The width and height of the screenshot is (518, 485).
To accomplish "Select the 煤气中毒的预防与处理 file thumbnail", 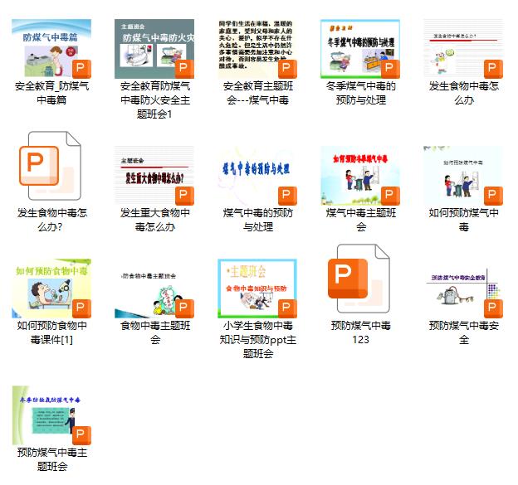I will coord(257,175).
